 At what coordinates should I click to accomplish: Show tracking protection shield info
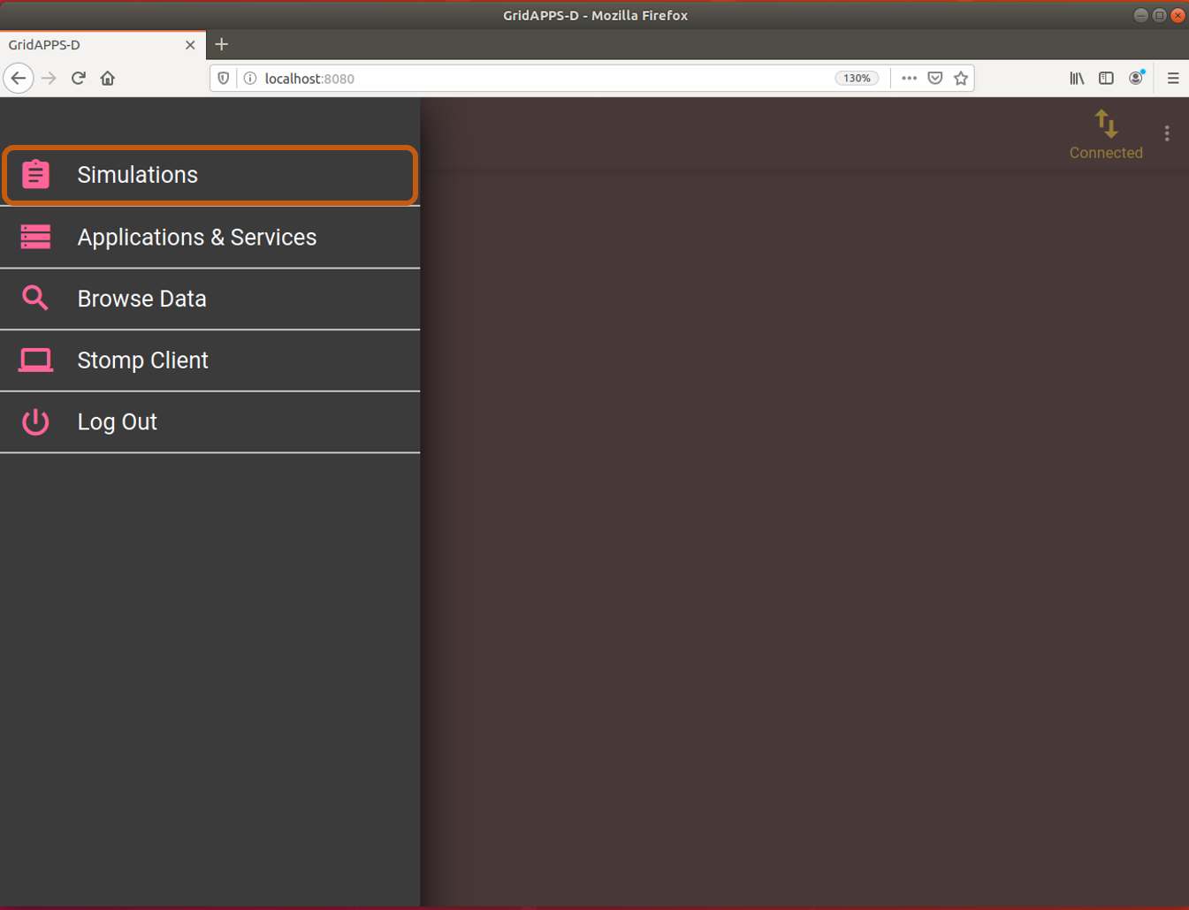tap(224, 79)
